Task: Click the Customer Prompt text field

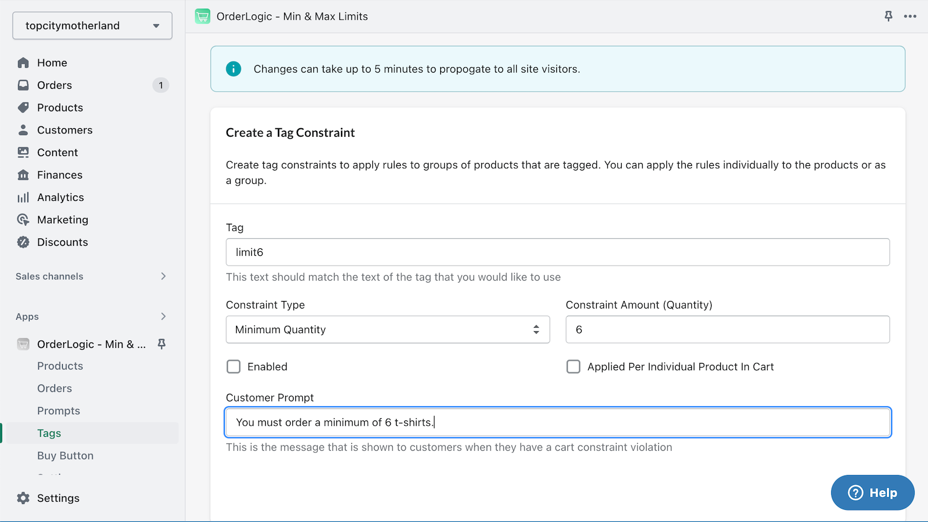Action: 557,422
